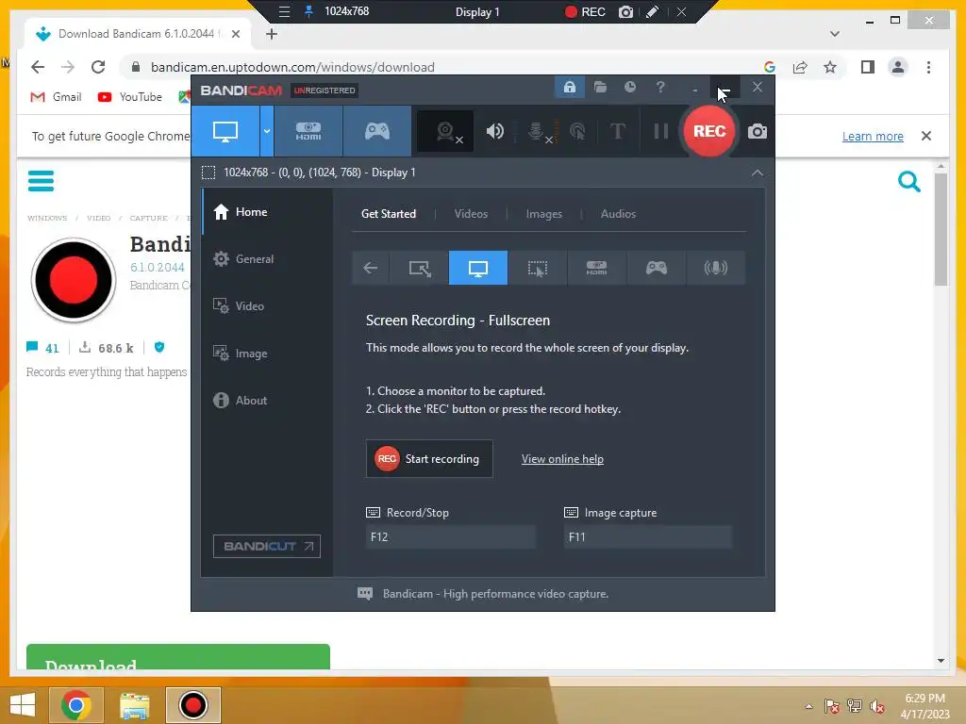The height and width of the screenshot is (724, 966).
Task: Toggle microphone recording icon
Action: 538,131
